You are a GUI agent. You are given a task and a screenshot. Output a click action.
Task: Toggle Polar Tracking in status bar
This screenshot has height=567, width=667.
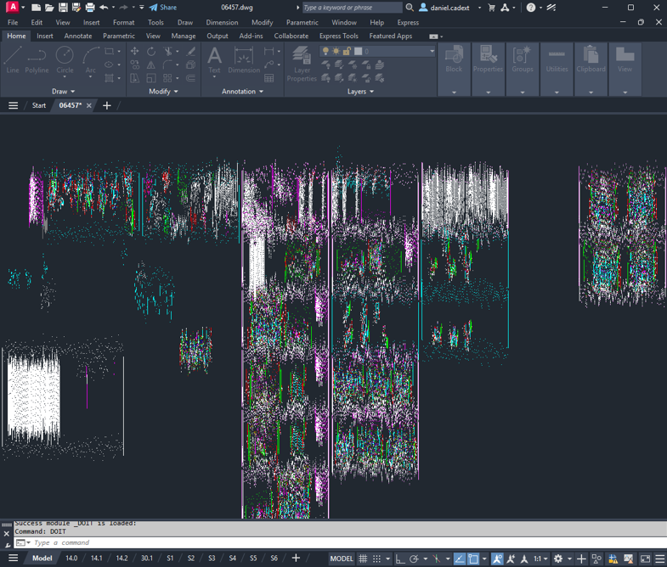point(414,559)
